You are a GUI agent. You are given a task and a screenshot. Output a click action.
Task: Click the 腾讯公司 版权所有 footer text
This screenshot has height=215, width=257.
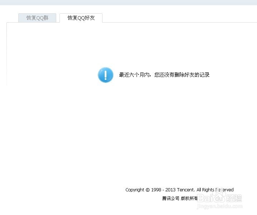[x=180, y=199]
